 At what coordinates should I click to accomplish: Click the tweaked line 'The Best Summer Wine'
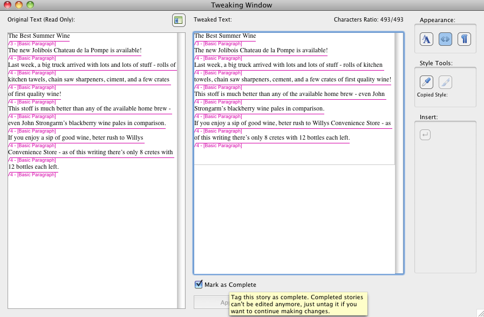pos(225,36)
